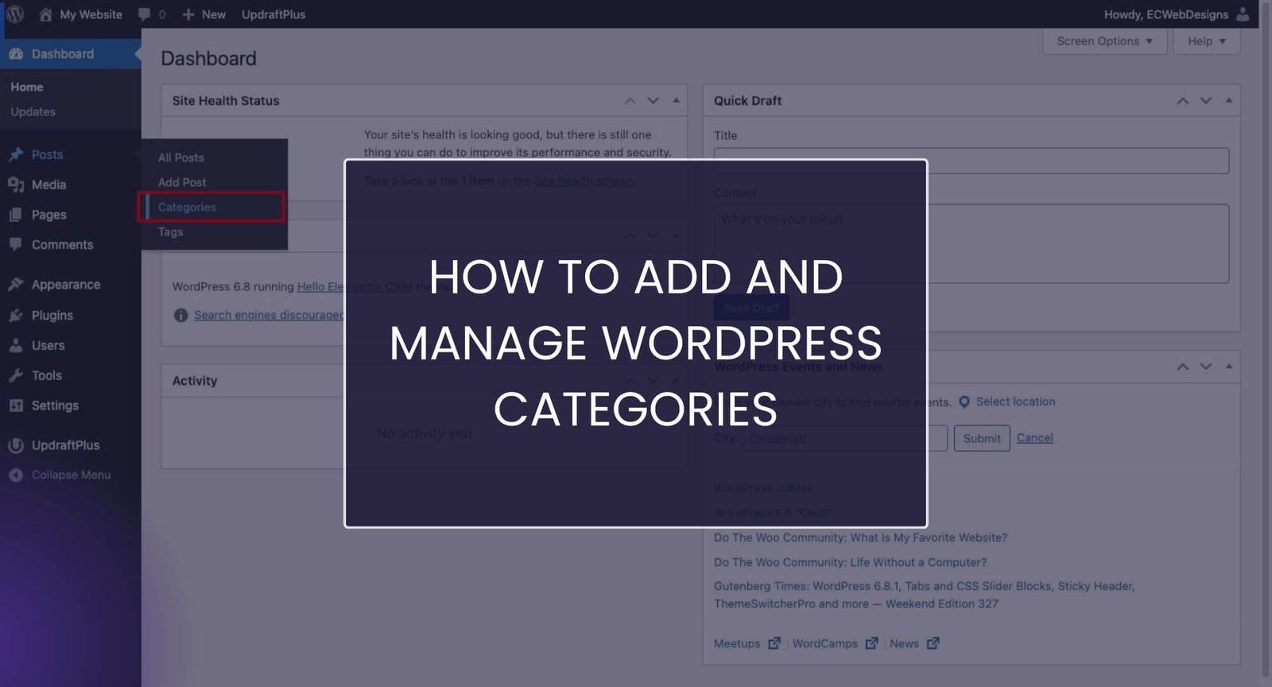The height and width of the screenshot is (687, 1272).
Task: Open the My Website home icon
Action: pos(45,14)
